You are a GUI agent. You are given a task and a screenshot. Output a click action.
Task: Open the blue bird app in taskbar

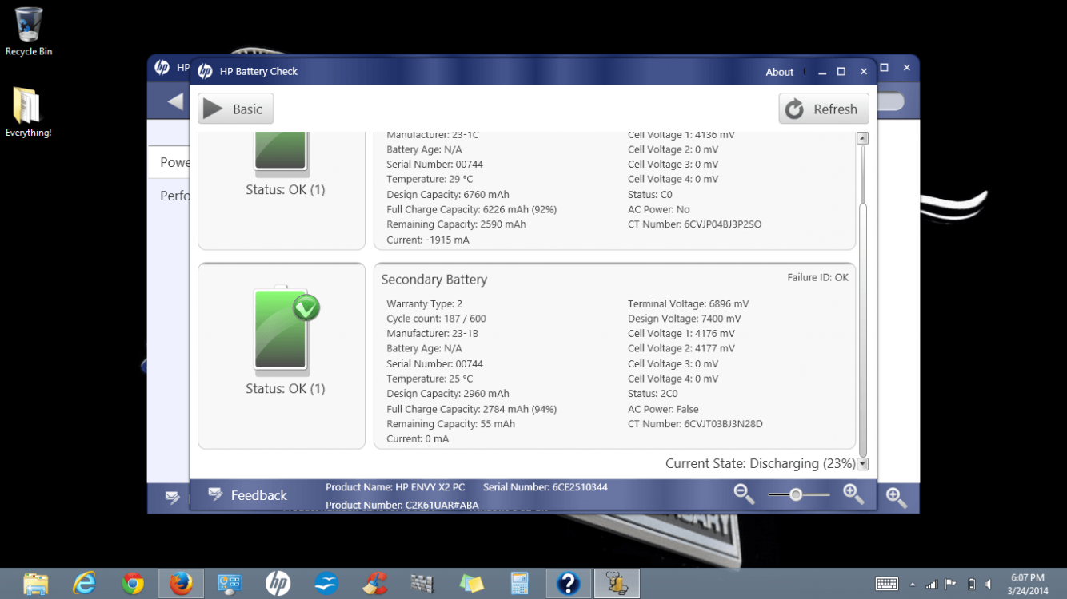coord(326,584)
